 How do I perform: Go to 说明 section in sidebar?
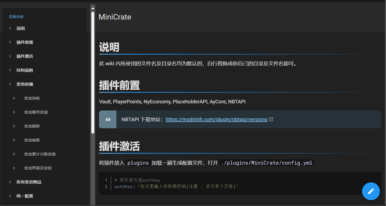(x=21, y=28)
